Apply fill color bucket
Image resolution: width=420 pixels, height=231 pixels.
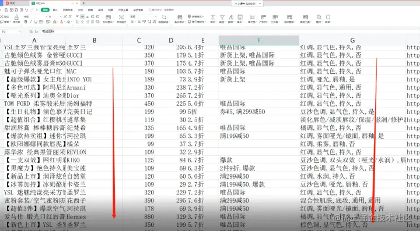tap(54, 22)
